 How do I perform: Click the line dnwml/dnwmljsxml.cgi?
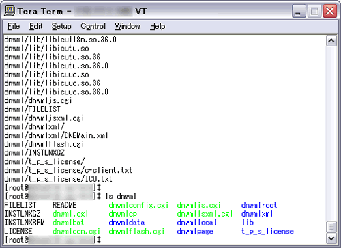coord(44,118)
